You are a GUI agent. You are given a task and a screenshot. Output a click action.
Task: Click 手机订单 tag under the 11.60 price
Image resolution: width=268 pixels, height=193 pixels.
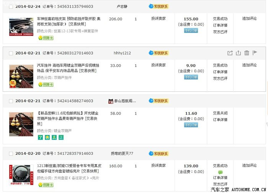click(x=191, y=125)
